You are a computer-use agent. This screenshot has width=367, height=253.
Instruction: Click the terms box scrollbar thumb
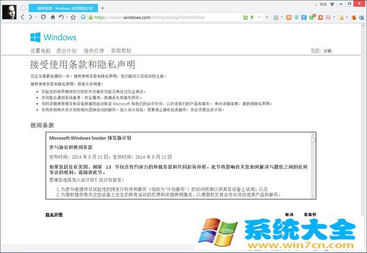pyautogui.click(x=313, y=140)
